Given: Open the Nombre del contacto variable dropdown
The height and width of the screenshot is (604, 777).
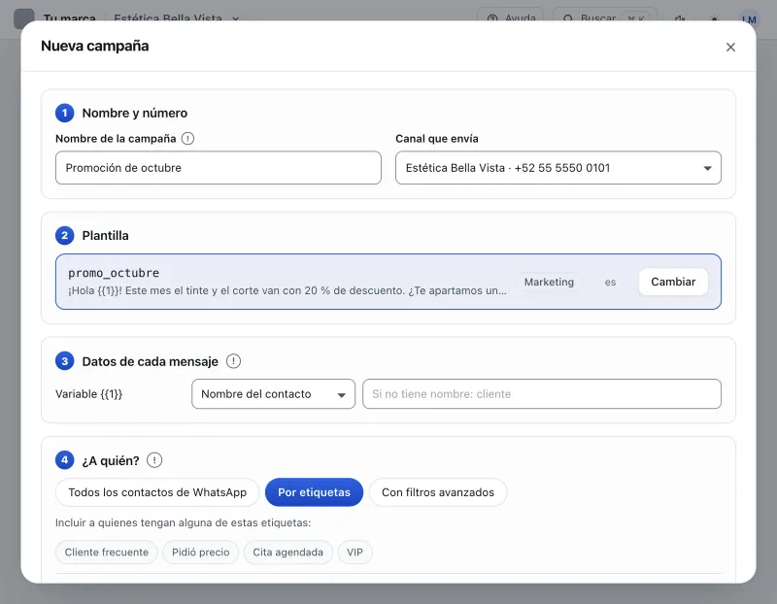Looking at the screenshot, I should [x=273, y=394].
